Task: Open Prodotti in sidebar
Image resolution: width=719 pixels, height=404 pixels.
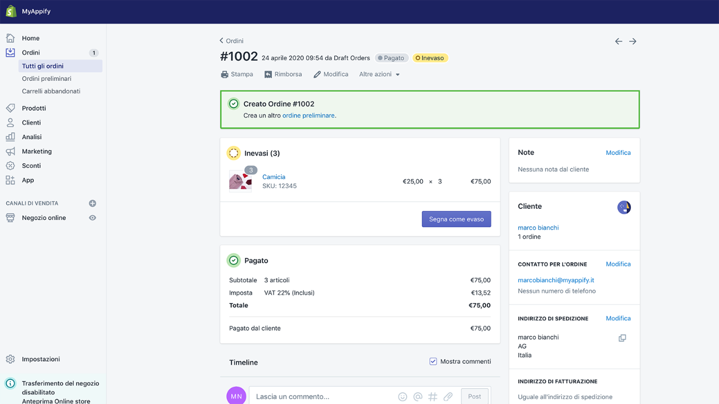Action: click(34, 108)
